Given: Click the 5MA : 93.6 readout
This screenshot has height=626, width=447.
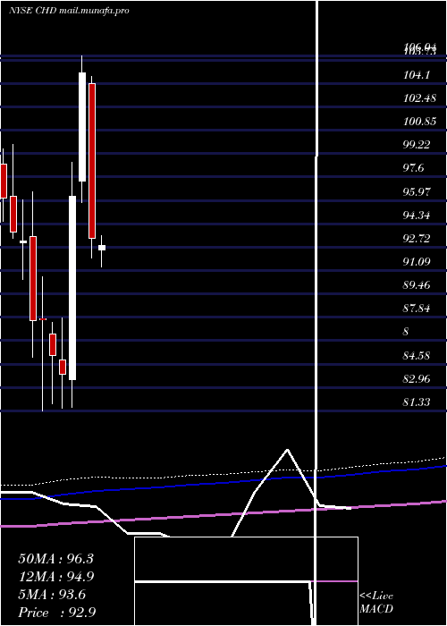Looking at the screenshot, I should [52, 595].
